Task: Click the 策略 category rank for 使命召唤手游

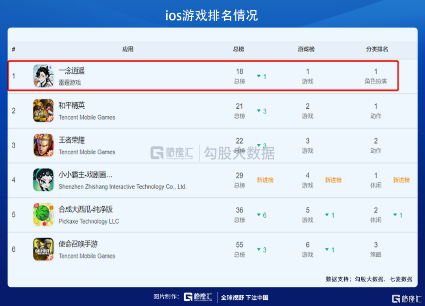Action: pyautogui.click(x=376, y=250)
